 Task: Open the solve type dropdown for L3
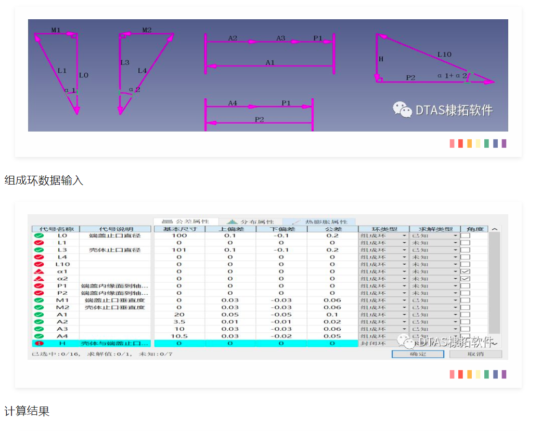455,250
